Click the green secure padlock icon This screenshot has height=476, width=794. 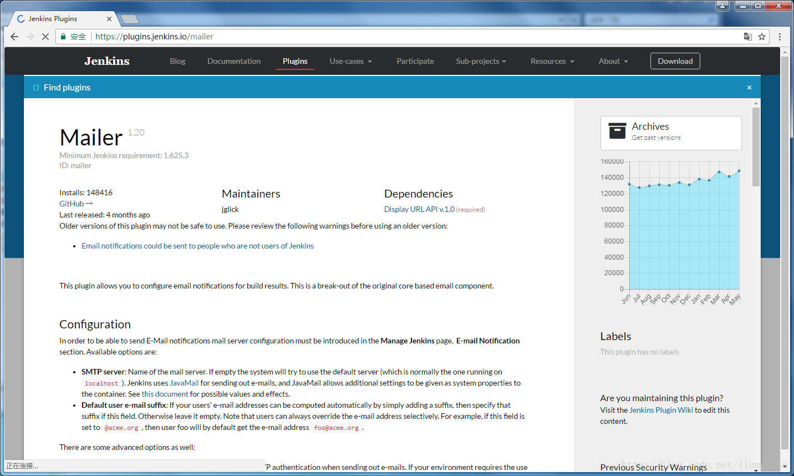point(63,37)
